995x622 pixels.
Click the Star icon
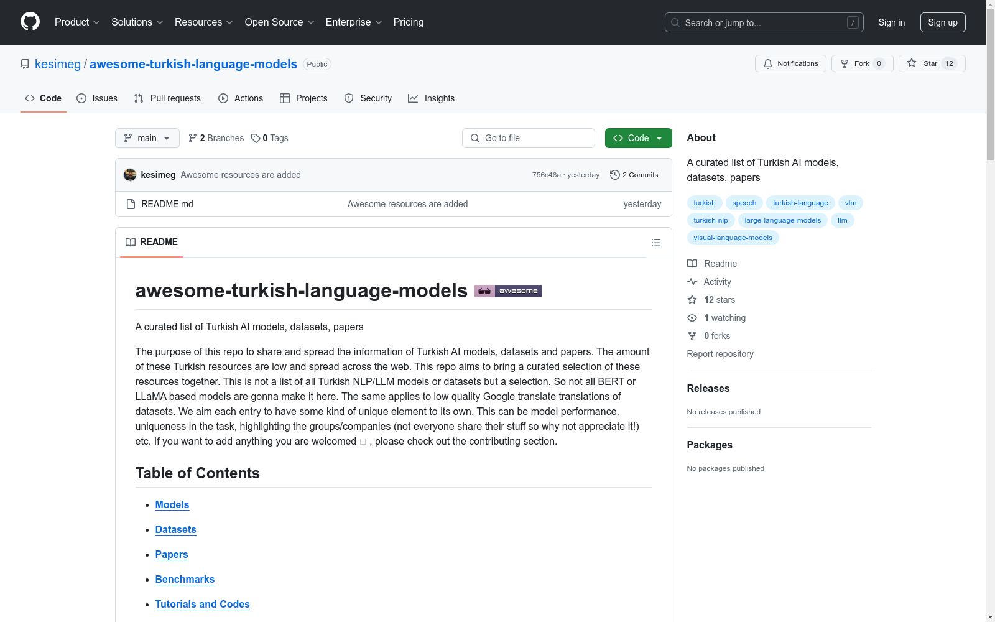pos(912,63)
